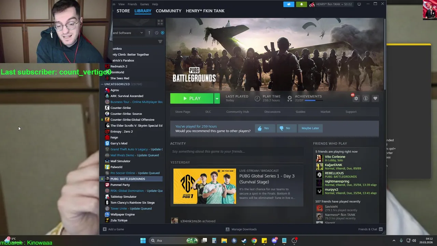Go to the COMMUNITY tab
Screen dimensions: 437x246
(168, 11)
